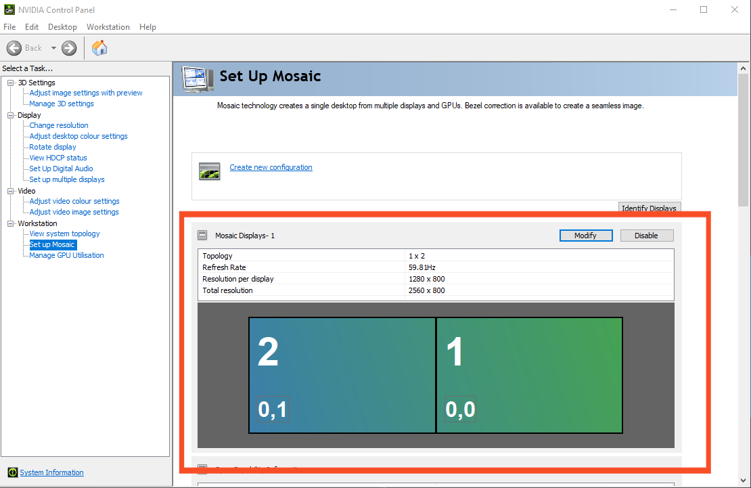Screen dimensions: 751x488
Task: Open the Workstation menu
Action: [108, 27]
